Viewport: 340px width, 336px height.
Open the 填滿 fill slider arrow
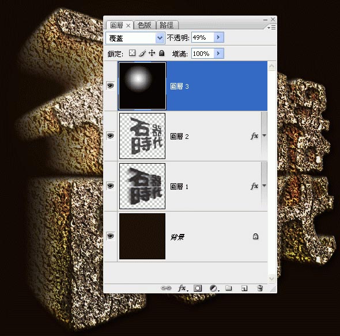(218, 54)
